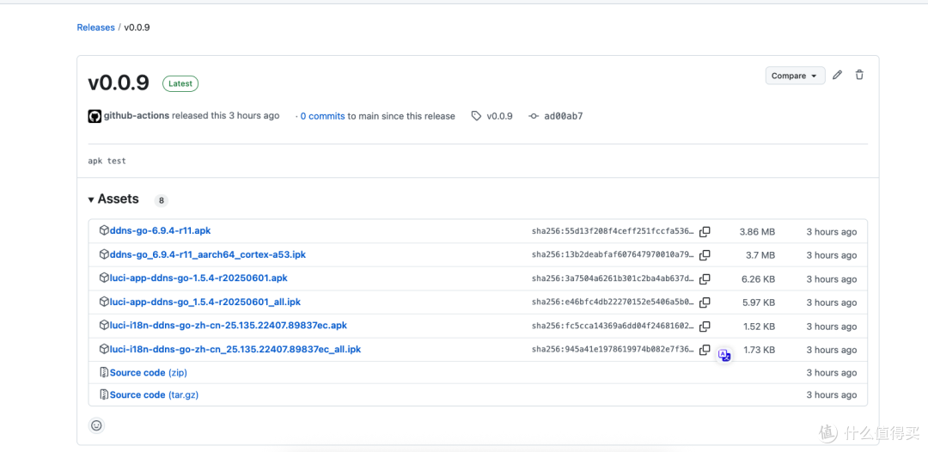This screenshot has width=928, height=452.
Task: Click the 6.26 KB file size
Action: click(758, 279)
